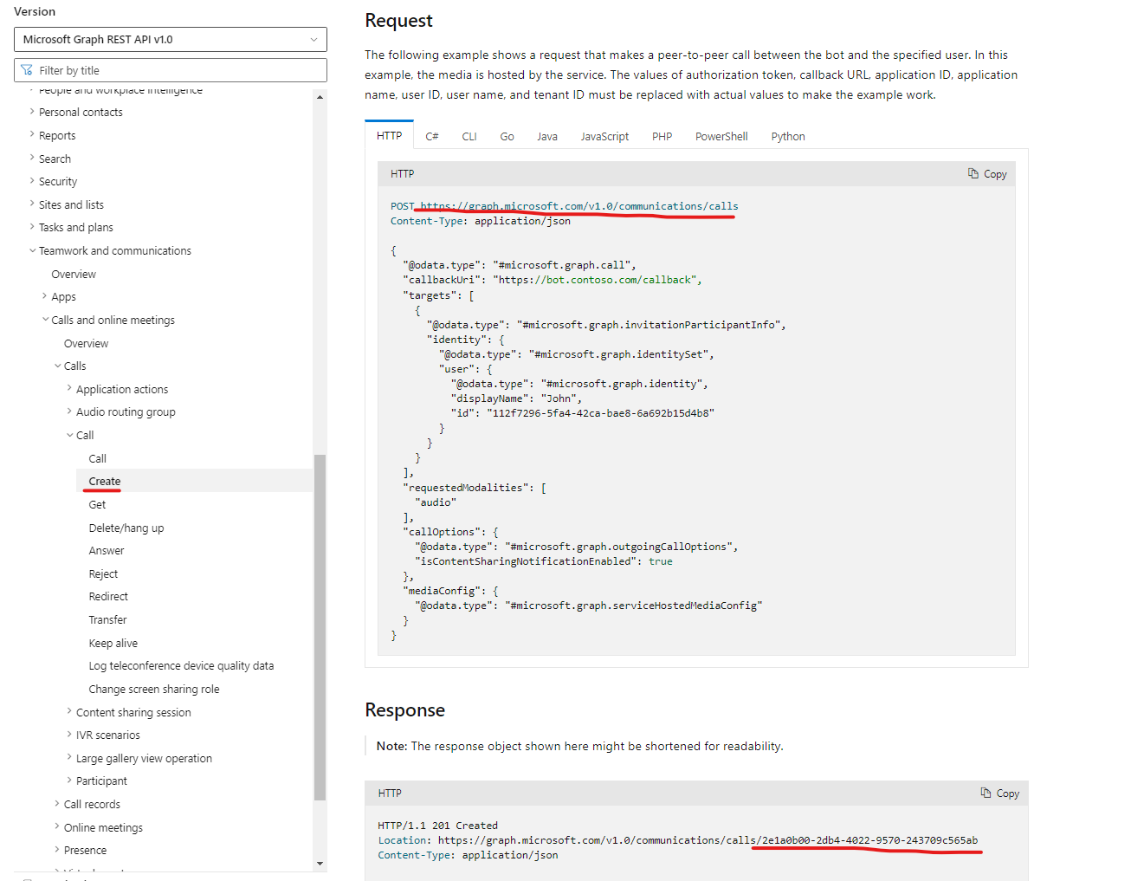The width and height of the screenshot is (1131, 881).
Task: Copy the HTTP request code block
Action: [x=987, y=174]
